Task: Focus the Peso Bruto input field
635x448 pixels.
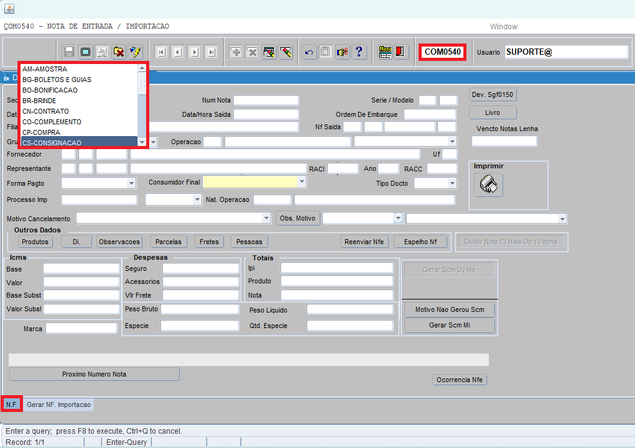Action: point(200,309)
